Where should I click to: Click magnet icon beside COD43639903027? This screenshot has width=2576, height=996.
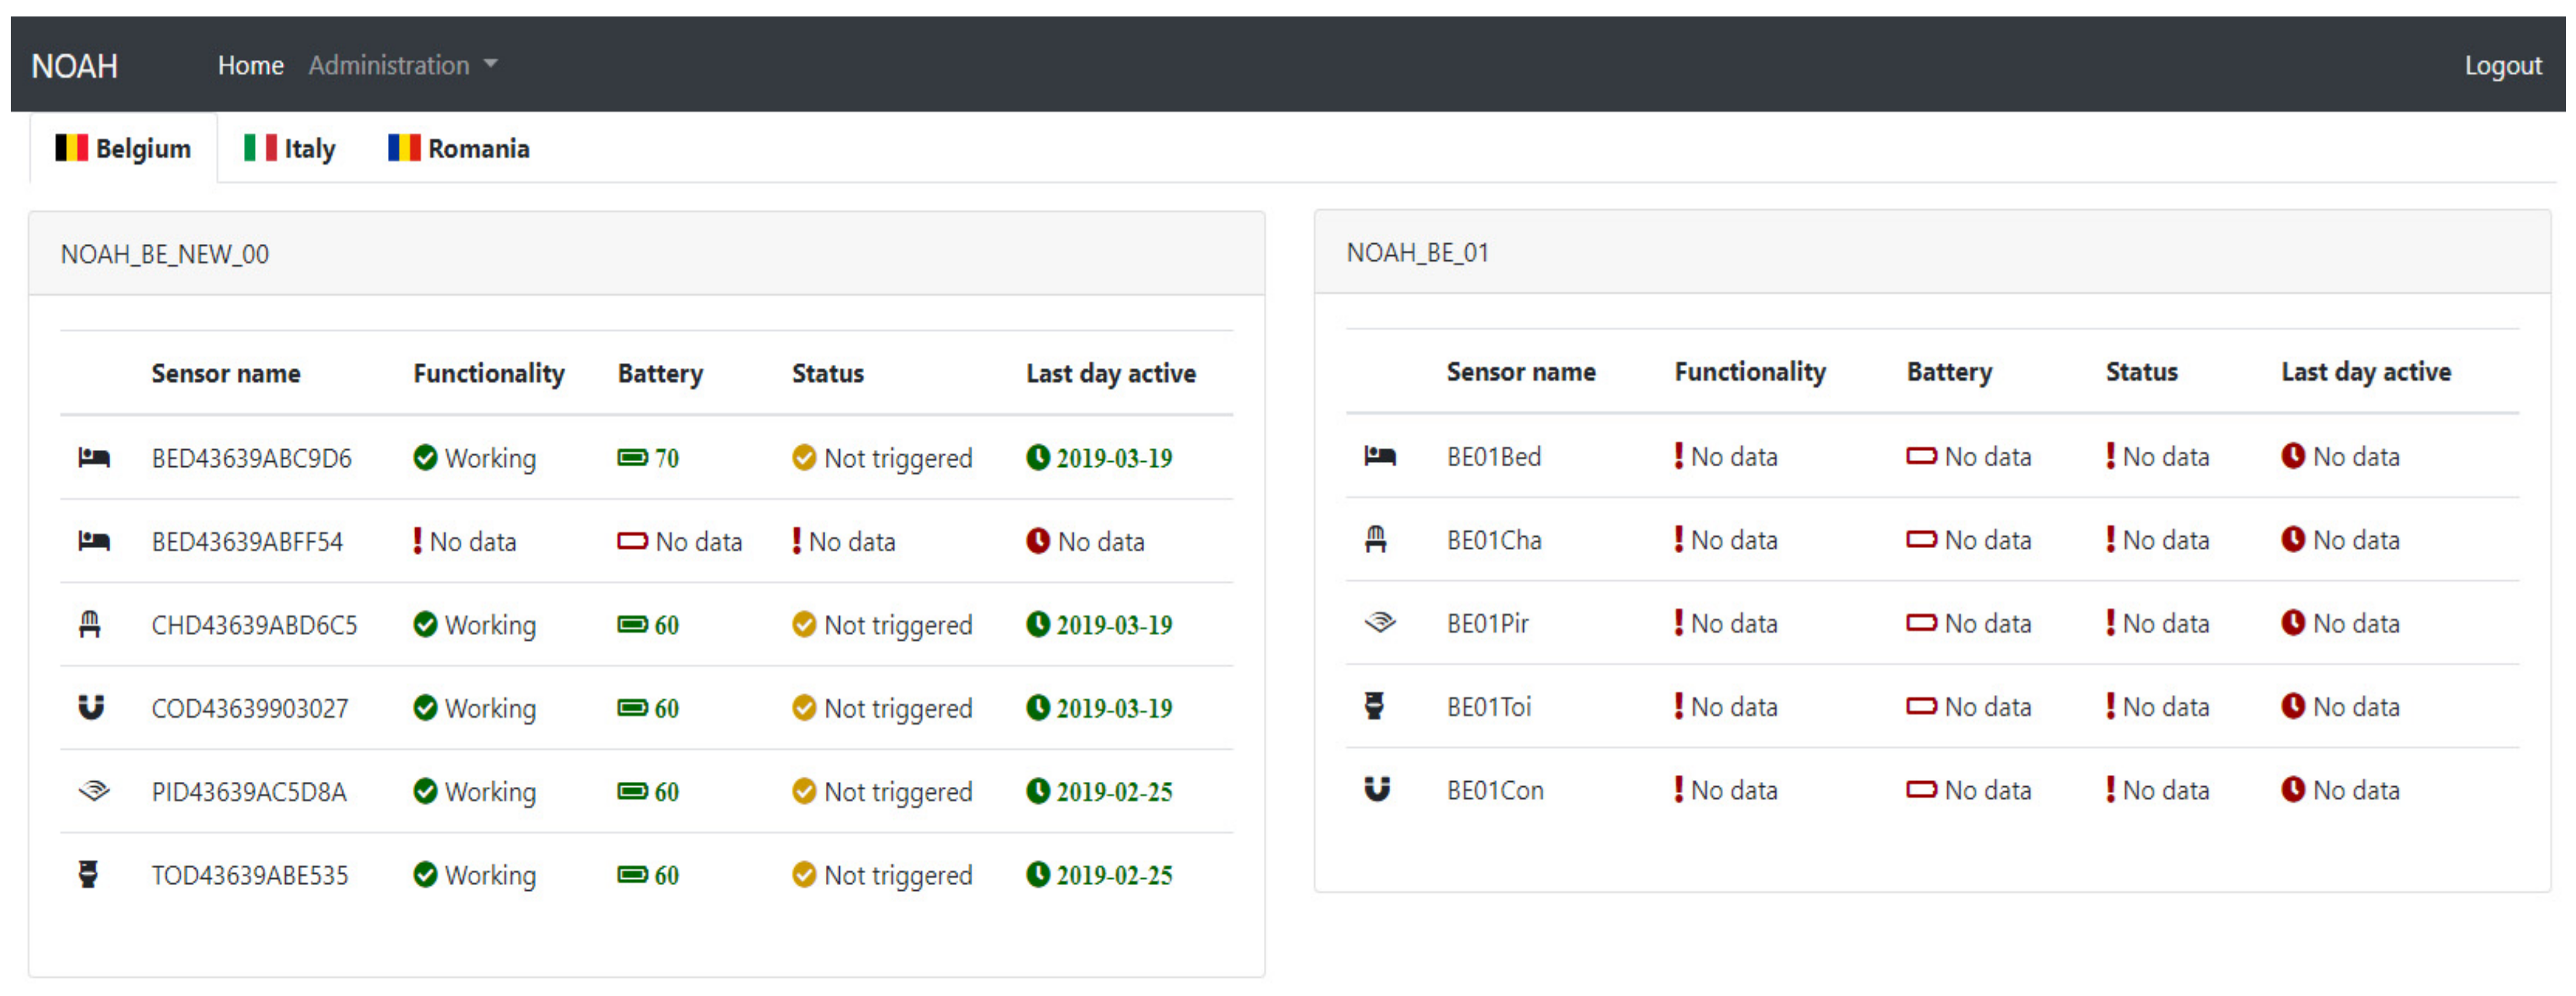tap(91, 708)
